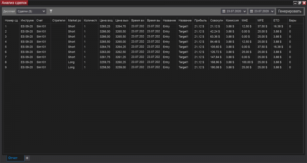Image resolution: width=307 pixels, height=163 pixels.
Task: Open the end date picker next to Генерировать
Action: tap(262, 12)
